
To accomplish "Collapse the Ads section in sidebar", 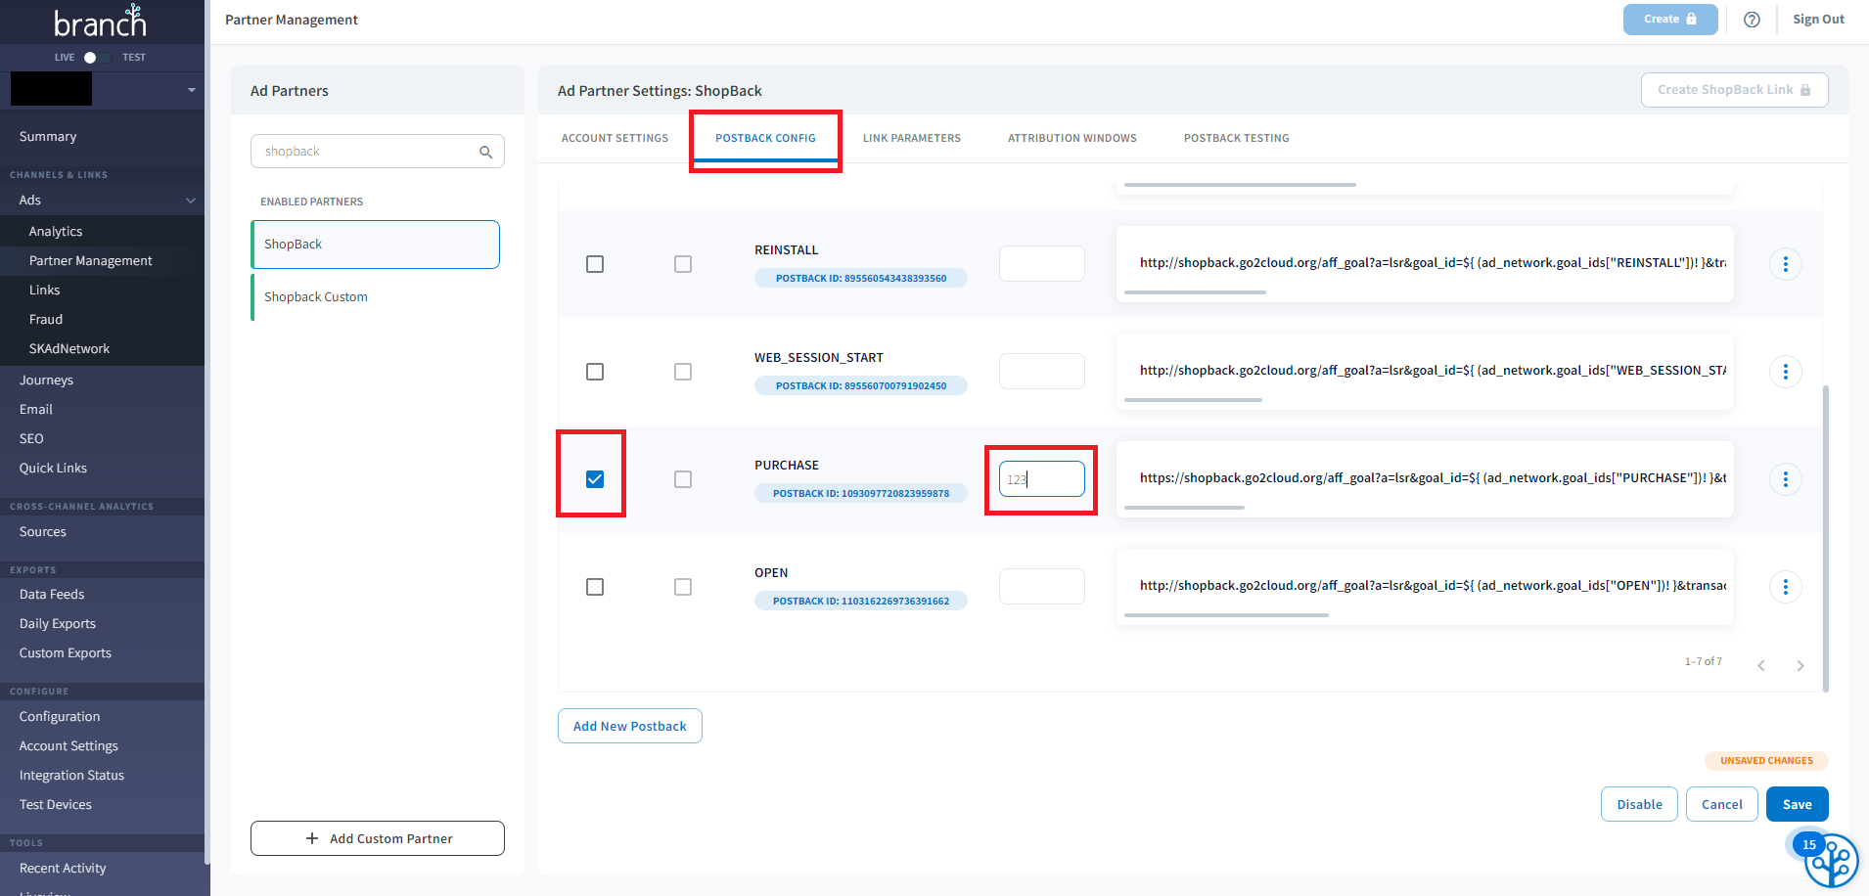I will click(191, 201).
